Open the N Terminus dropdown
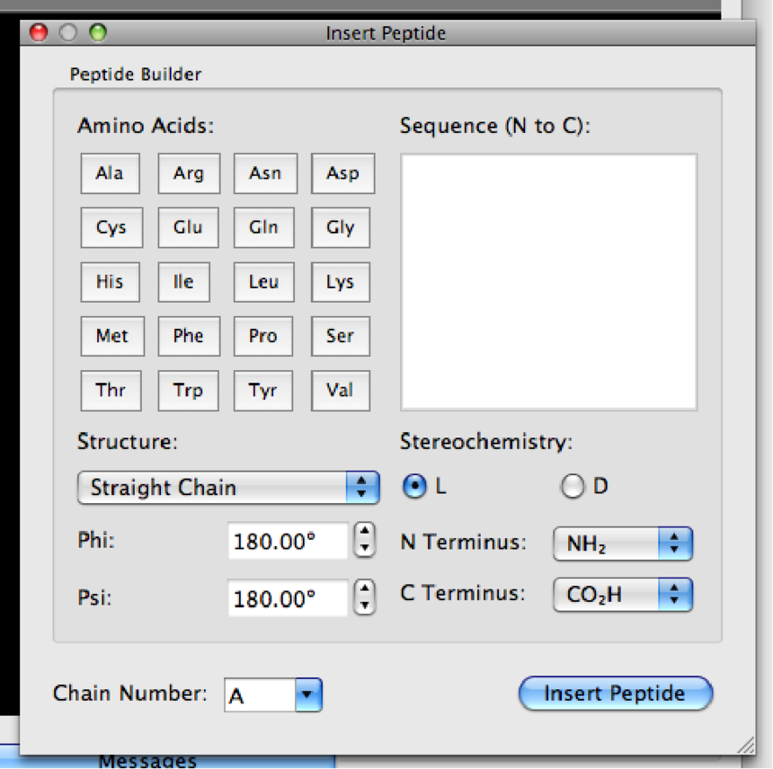This screenshot has height=769, width=773. pyautogui.click(x=623, y=544)
